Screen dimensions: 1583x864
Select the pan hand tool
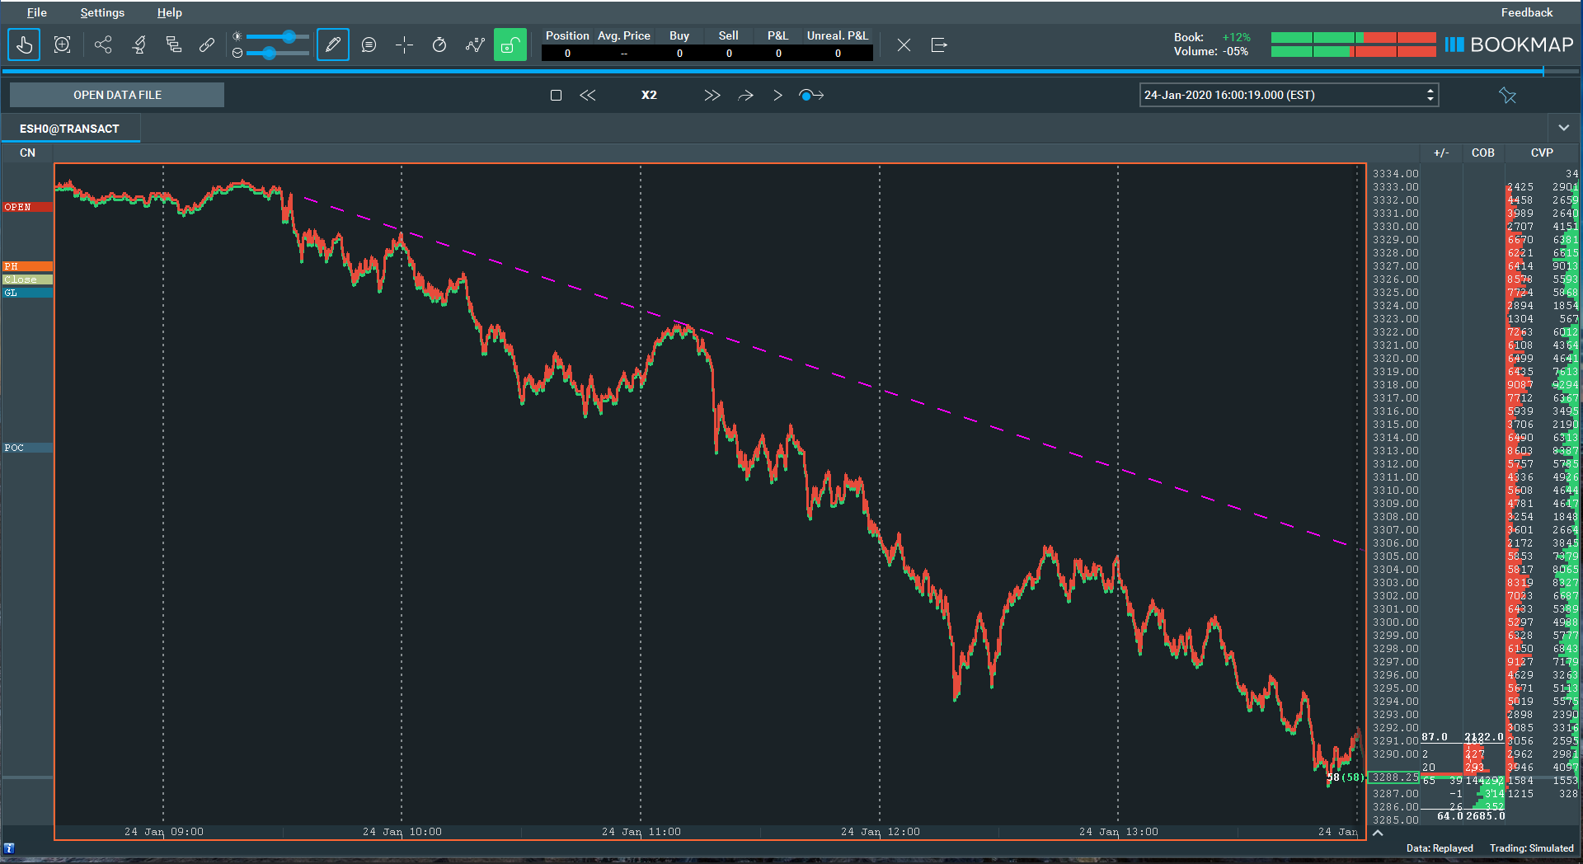pos(24,45)
